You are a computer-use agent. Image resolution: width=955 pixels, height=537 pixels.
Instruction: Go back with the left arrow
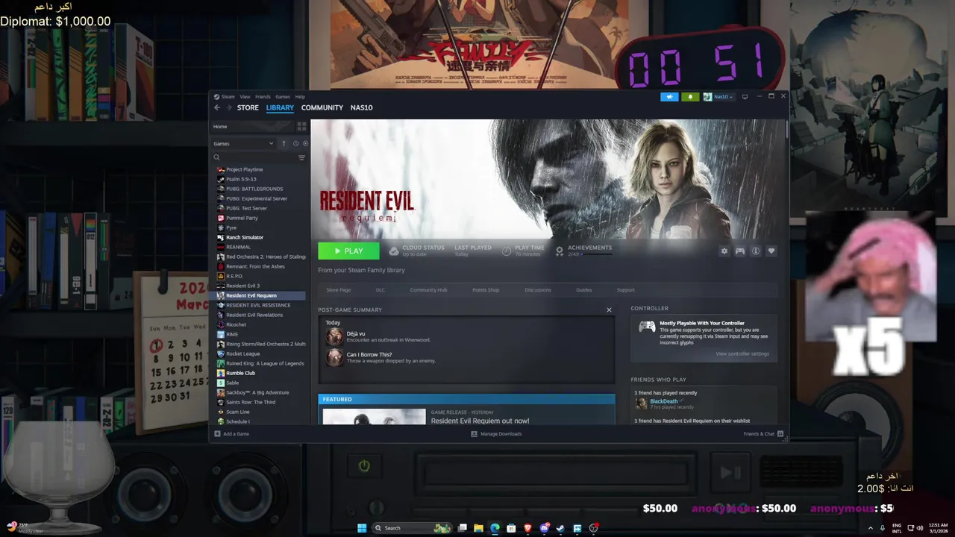217,107
